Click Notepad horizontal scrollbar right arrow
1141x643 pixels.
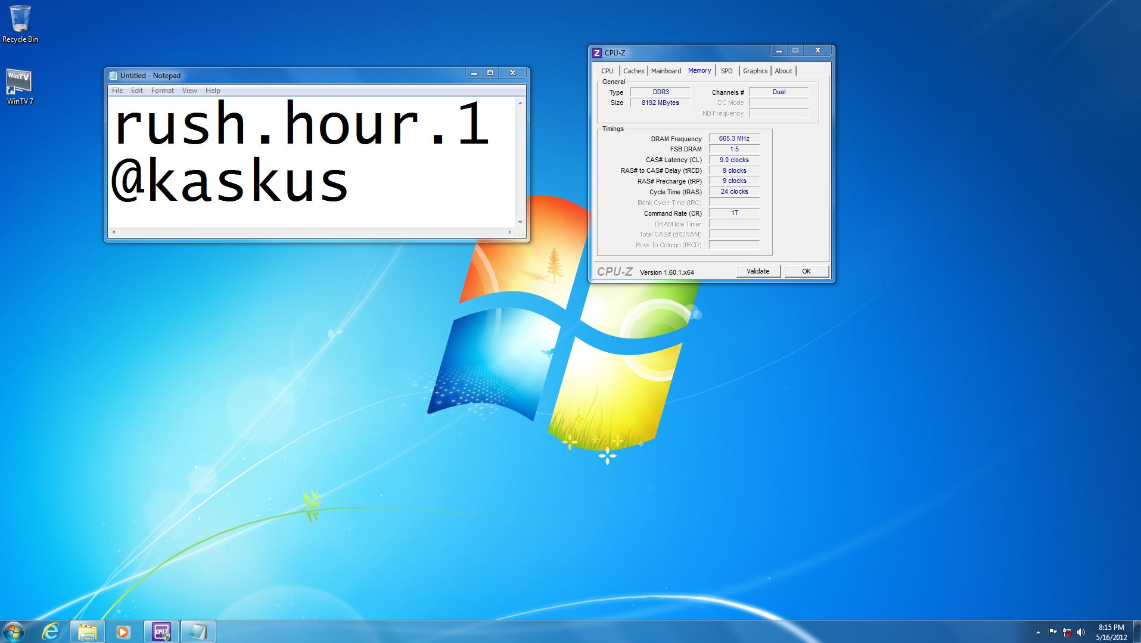click(509, 232)
